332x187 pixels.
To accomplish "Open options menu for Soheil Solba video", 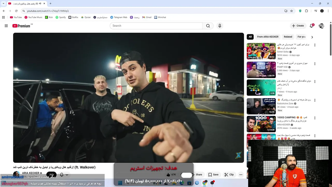I will [315, 45].
